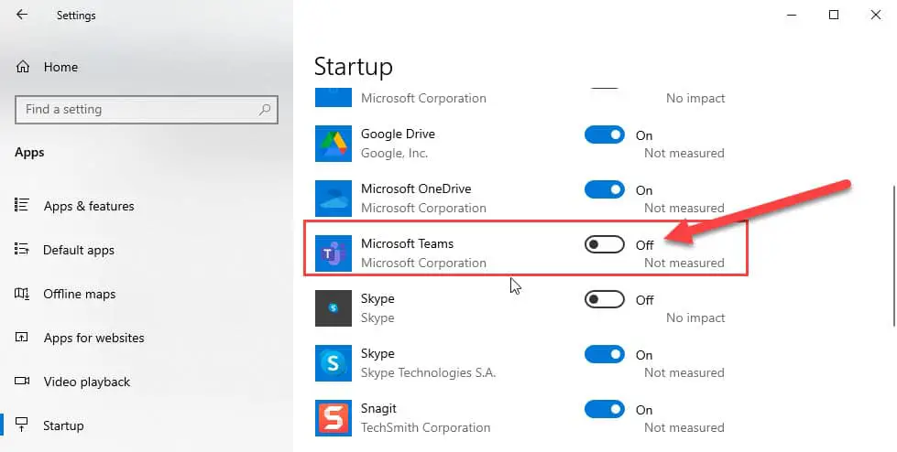
Task: Turn off Google Drive startup toggle
Action: click(x=604, y=135)
